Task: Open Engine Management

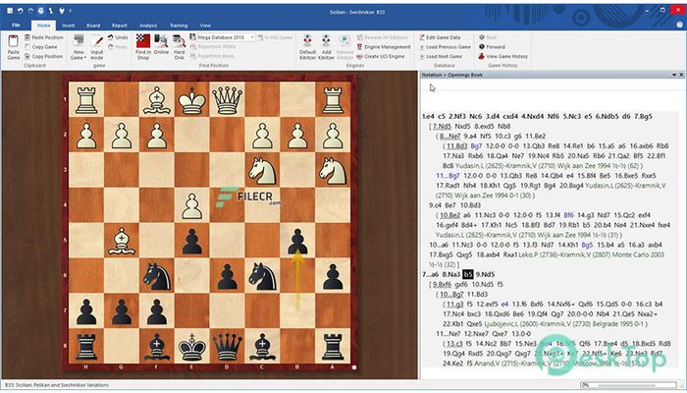Action: coord(384,47)
